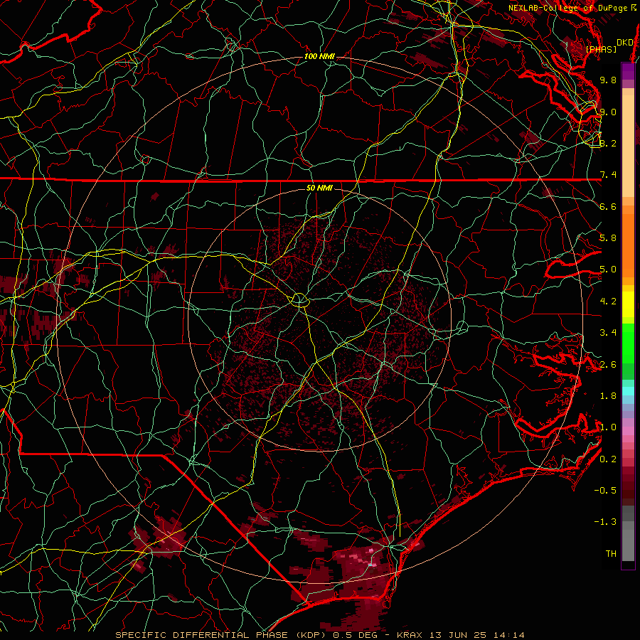Pick the deep orange band on the color bar
Viewport: 640px width, 640px height.
[628, 245]
